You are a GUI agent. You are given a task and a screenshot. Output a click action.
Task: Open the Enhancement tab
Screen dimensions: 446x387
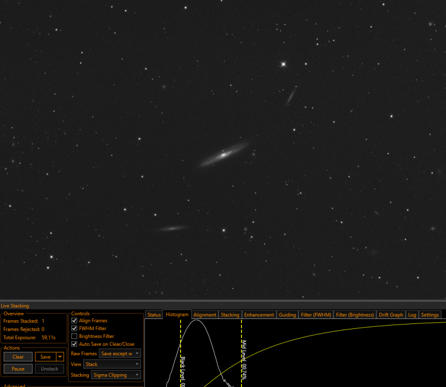[259, 315]
